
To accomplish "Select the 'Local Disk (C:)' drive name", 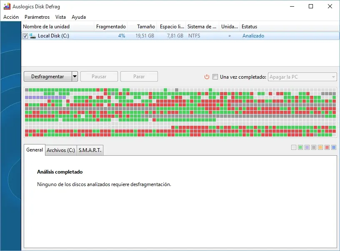I will [x=53, y=36].
